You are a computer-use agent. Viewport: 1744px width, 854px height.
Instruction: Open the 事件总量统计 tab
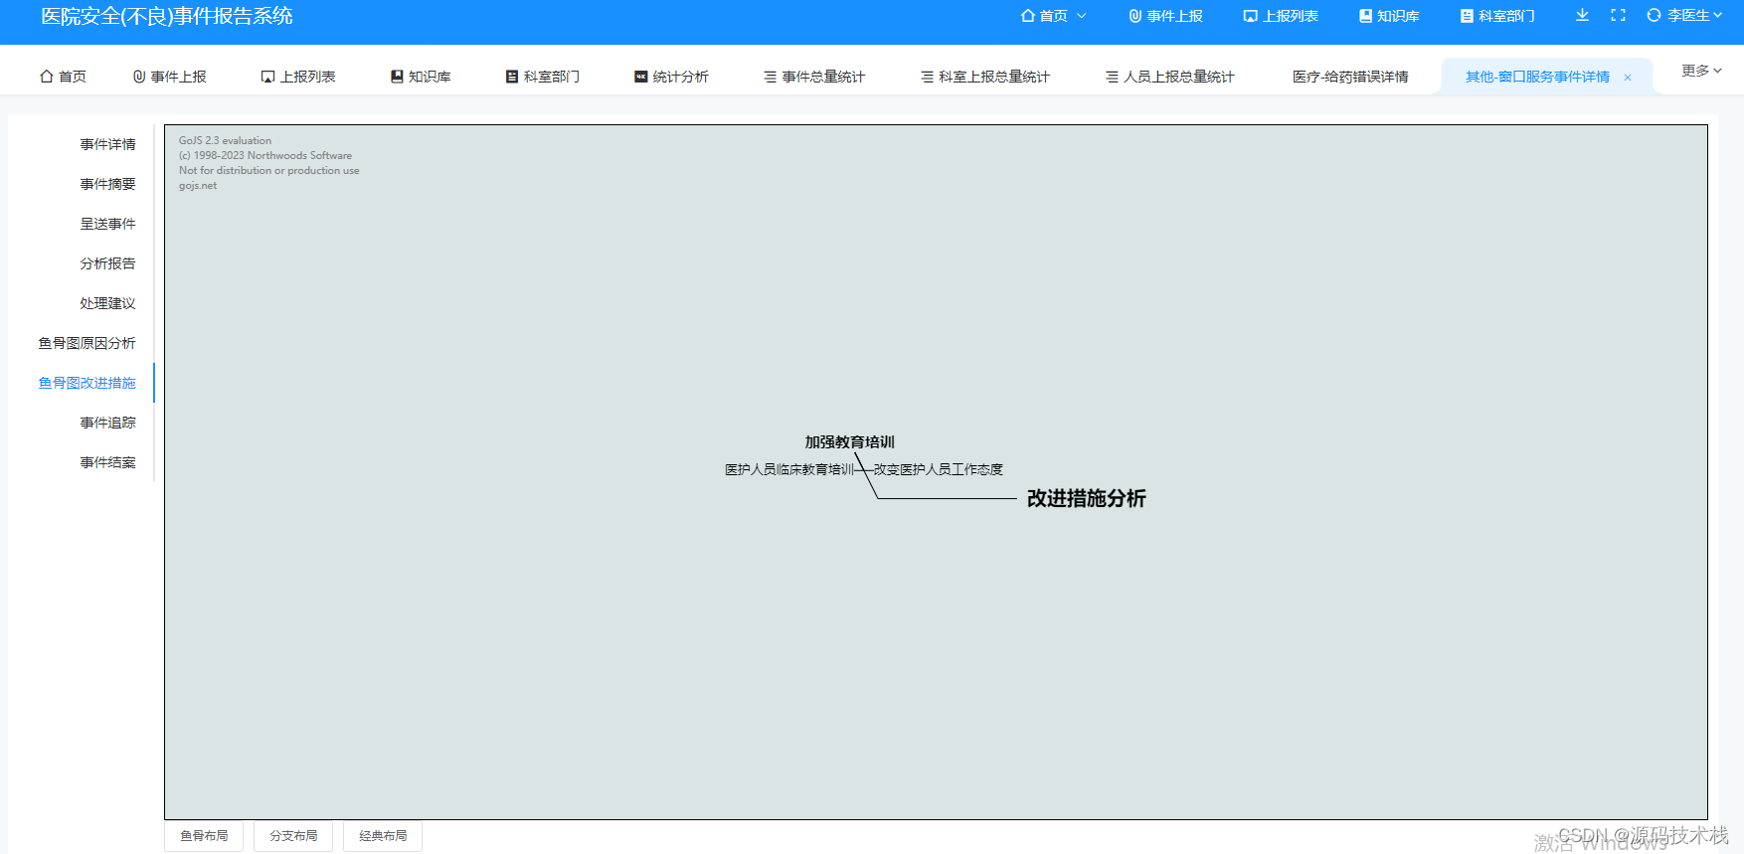(814, 77)
